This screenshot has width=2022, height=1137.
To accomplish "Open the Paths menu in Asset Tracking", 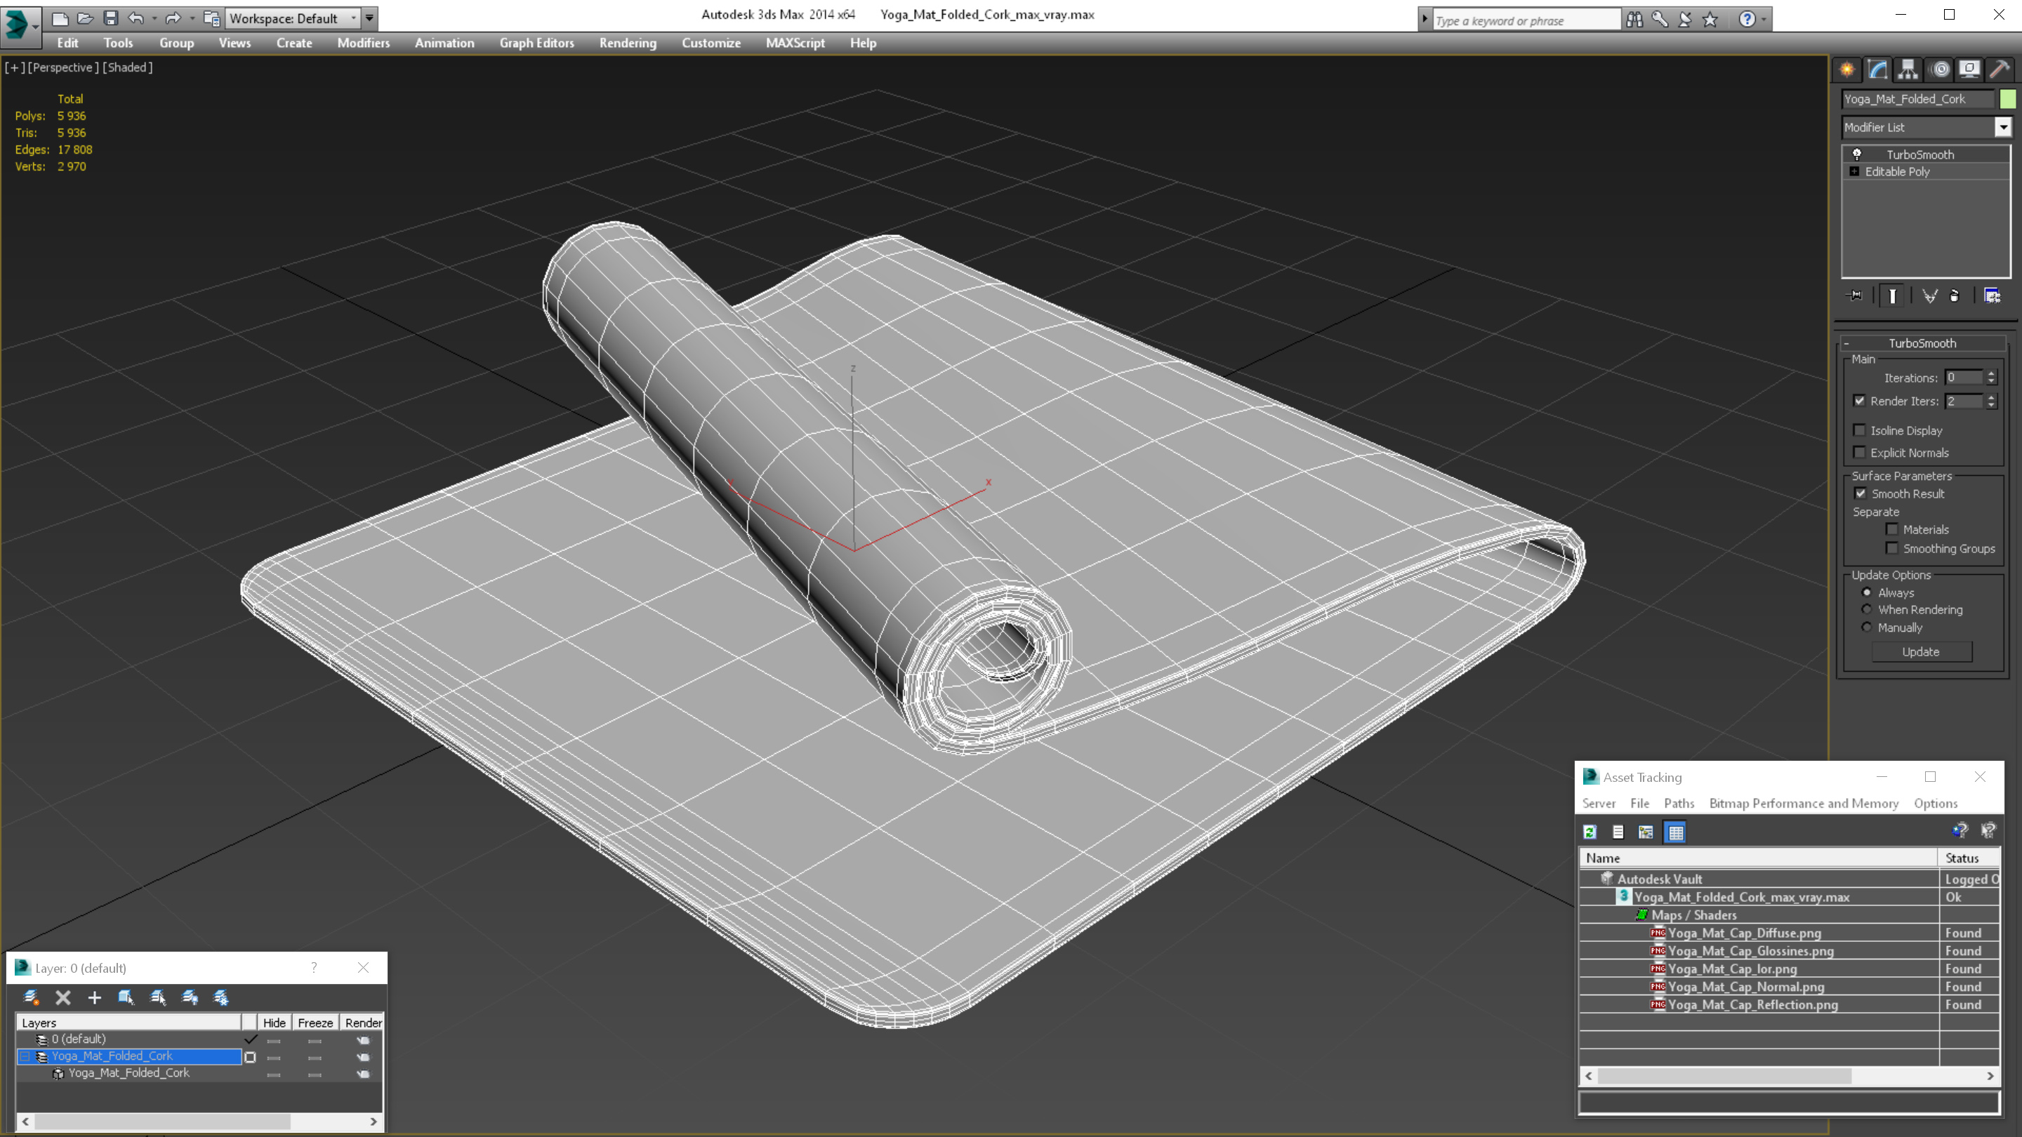I will tap(1678, 803).
